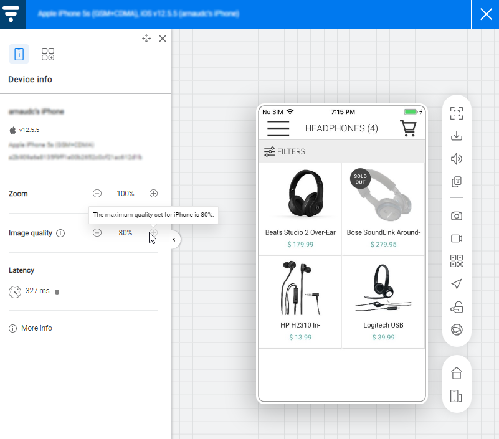Click the rotate device icon

pyautogui.click(x=457, y=396)
